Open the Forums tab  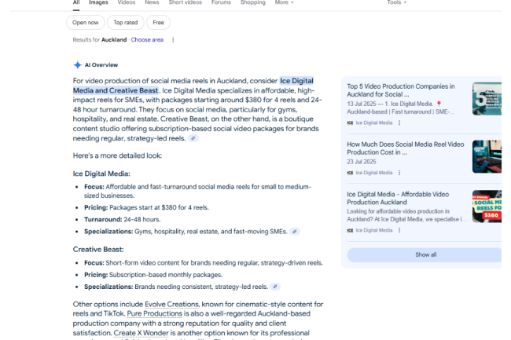click(x=221, y=2)
